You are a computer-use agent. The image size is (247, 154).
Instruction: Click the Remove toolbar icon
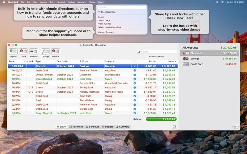click(56, 51)
